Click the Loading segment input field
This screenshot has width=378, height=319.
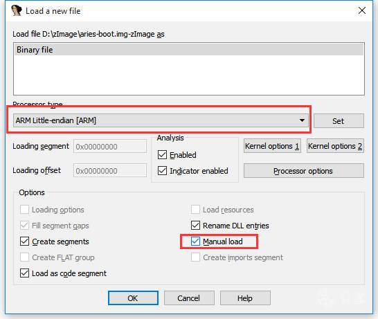(x=110, y=146)
